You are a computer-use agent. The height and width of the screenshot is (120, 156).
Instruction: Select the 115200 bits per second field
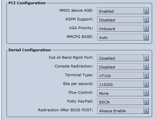point(121,84)
